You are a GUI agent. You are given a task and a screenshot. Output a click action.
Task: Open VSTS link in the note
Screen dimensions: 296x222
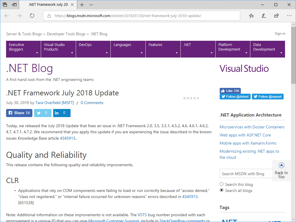(x=142, y=215)
